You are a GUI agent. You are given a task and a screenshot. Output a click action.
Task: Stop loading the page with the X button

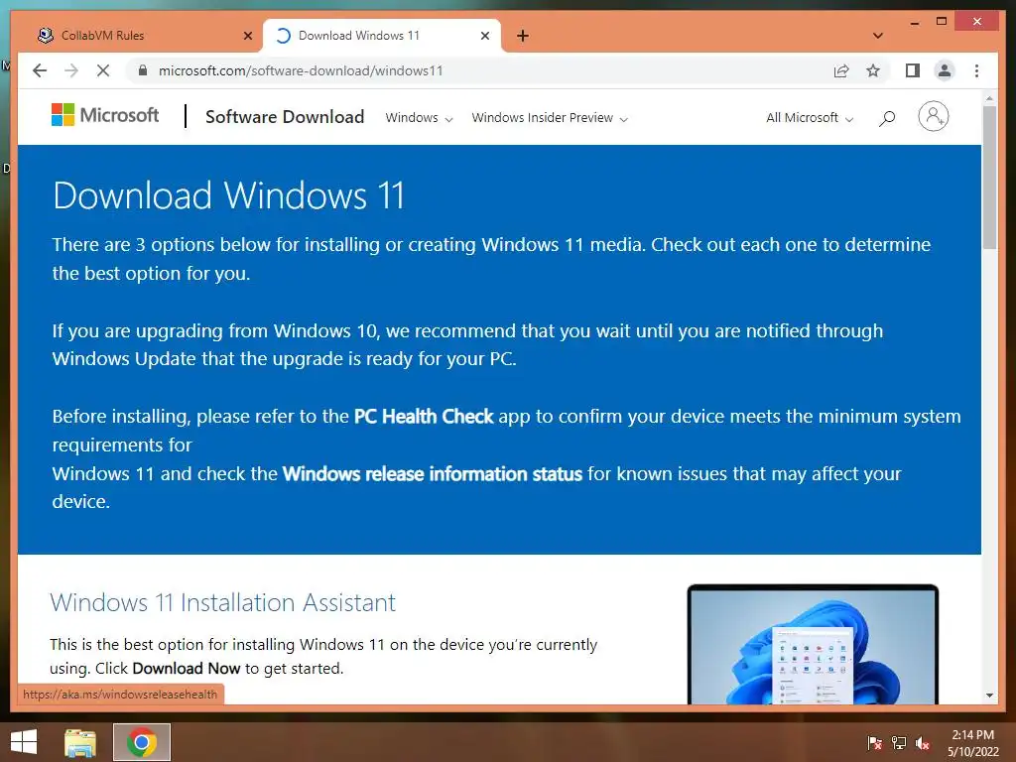pyautogui.click(x=103, y=70)
